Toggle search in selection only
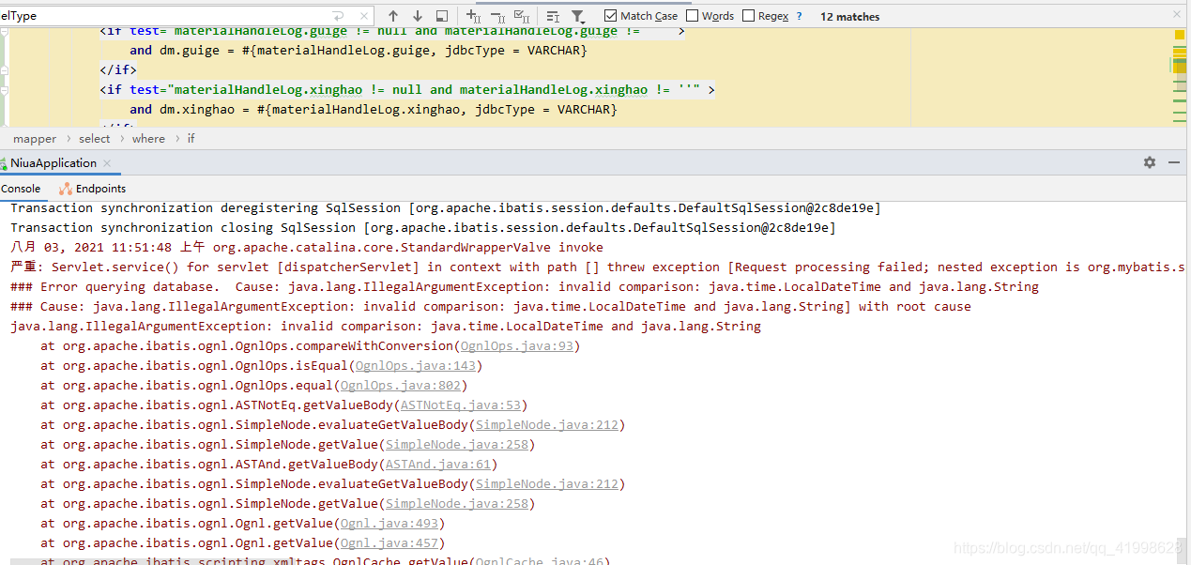Viewport: 1191px width, 565px height. click(441, 15)
